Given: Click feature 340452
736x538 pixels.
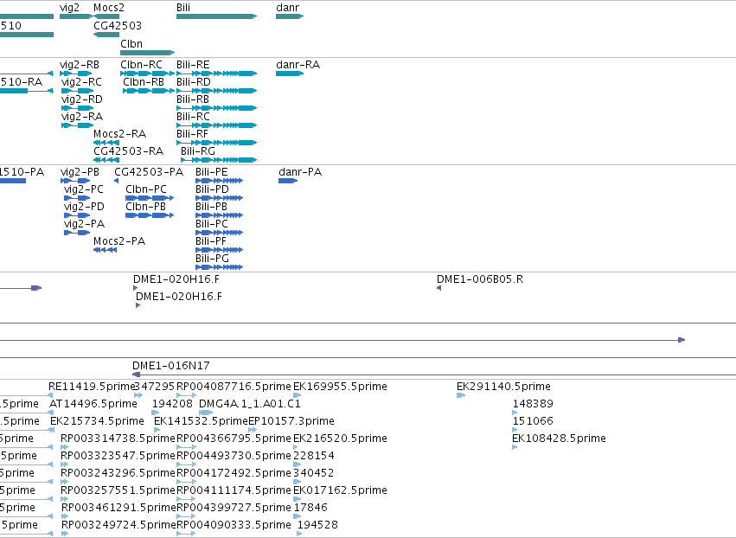Looking at the screenshot, I should coord(314,473).
